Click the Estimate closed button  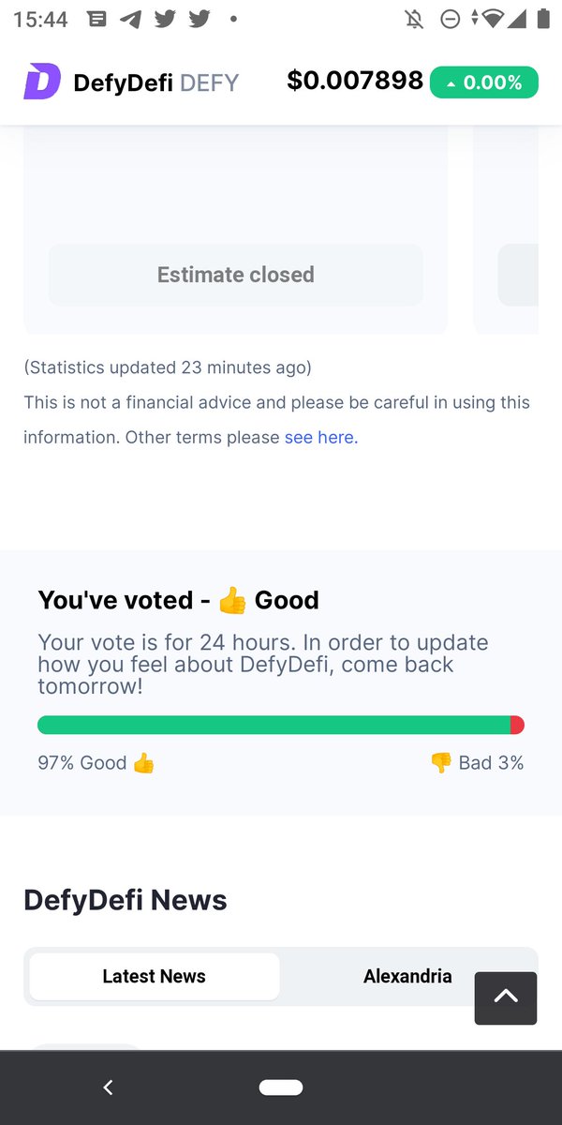[x=236, y=275]
